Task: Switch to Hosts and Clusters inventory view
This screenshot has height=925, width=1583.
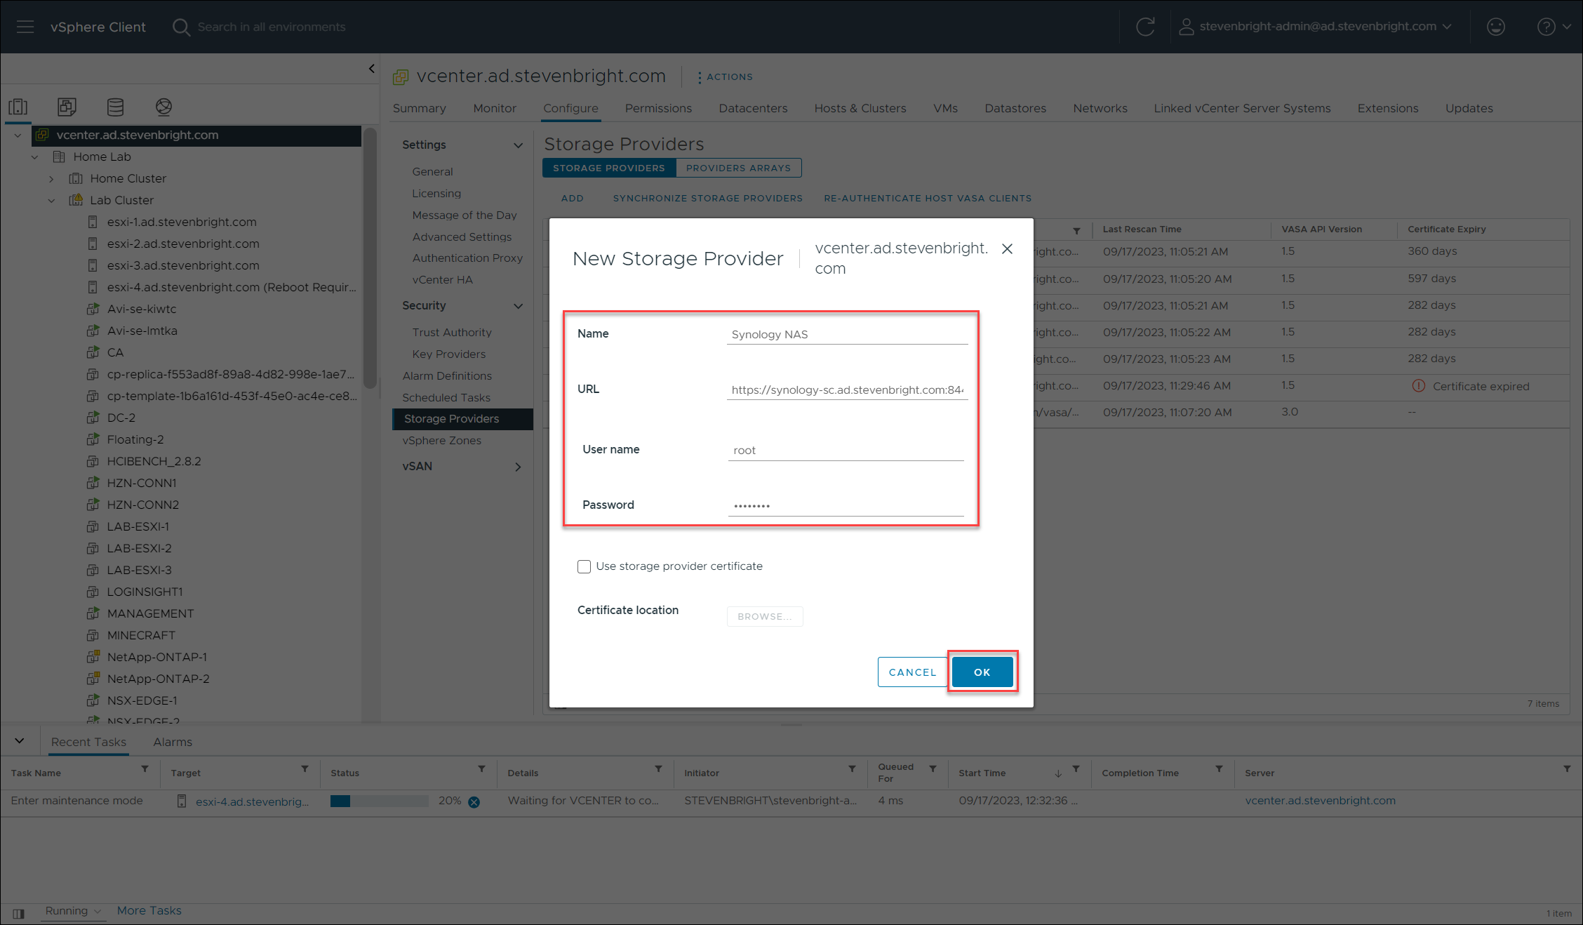Action: (18, 107)
